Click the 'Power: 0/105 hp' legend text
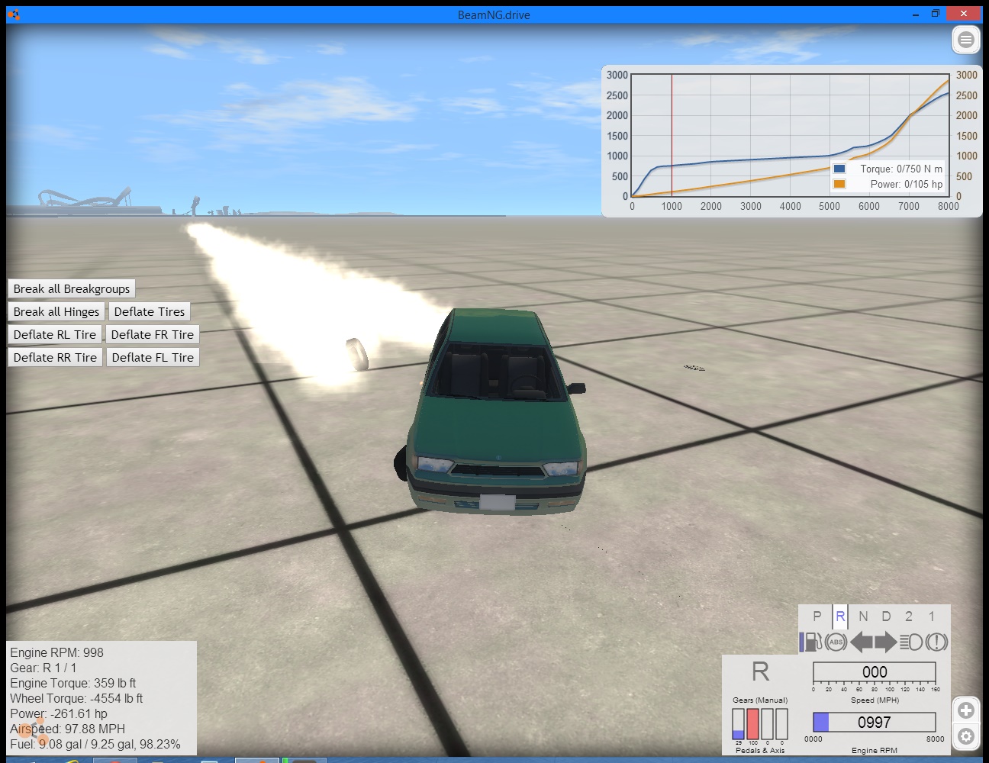This screenshot has width=989, height=763. tap(907, 184)
